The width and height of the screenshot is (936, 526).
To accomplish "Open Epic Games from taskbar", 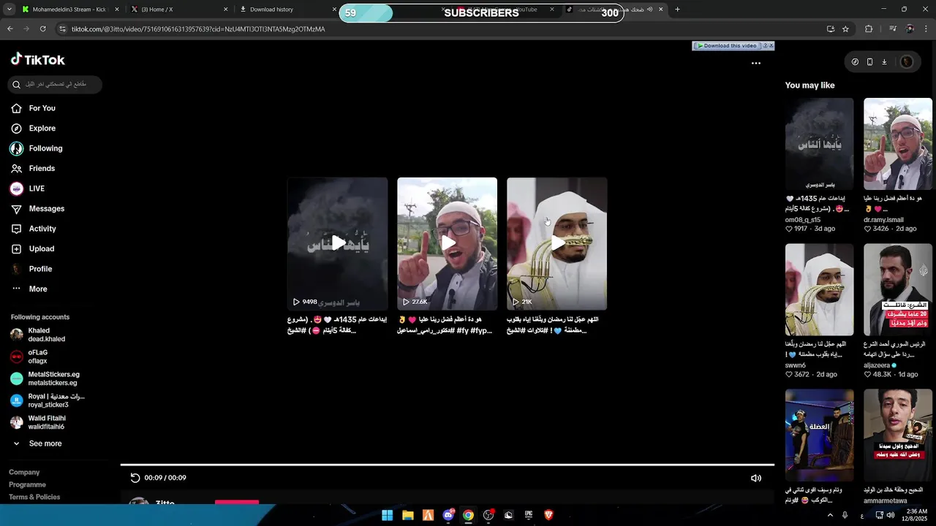I will 529,515.
